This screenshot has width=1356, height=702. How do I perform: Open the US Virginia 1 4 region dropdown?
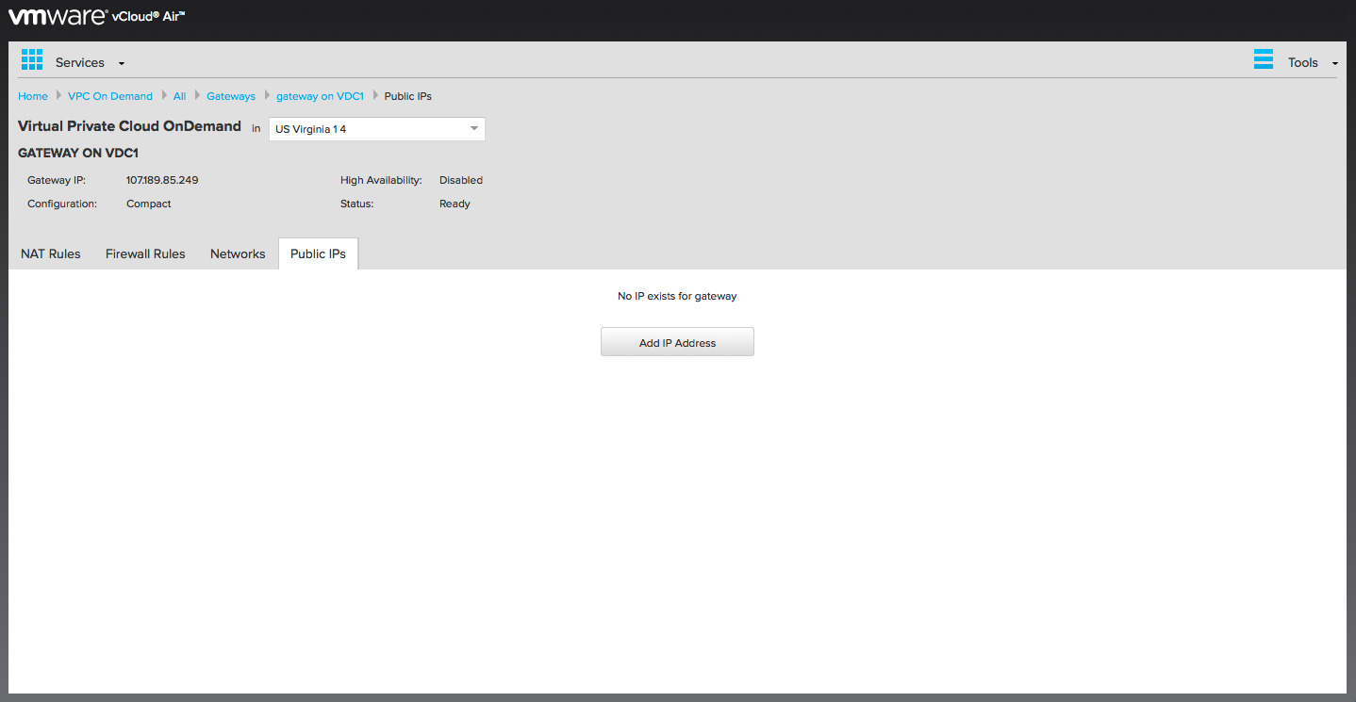377,129
